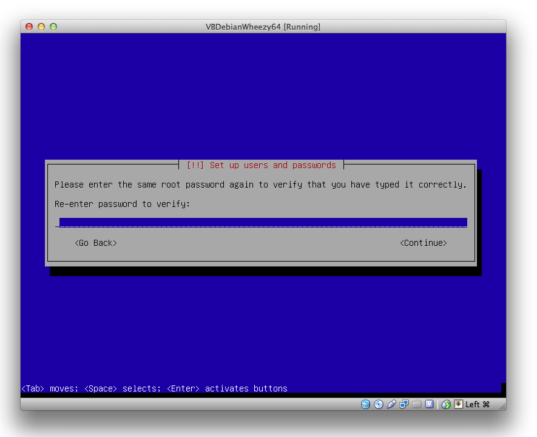Click the 'Re-enter password to verify:' label
537x437 pixels.
122,204
